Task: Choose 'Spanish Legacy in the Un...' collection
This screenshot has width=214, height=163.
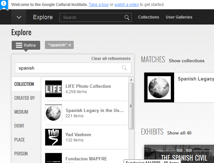Action: point(86,113)
